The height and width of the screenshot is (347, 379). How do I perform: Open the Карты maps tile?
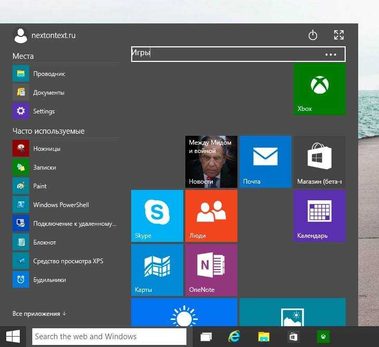tap(157, 269)
